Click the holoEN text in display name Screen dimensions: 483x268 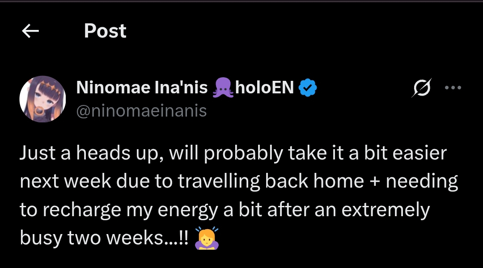[x=264, y=88]
